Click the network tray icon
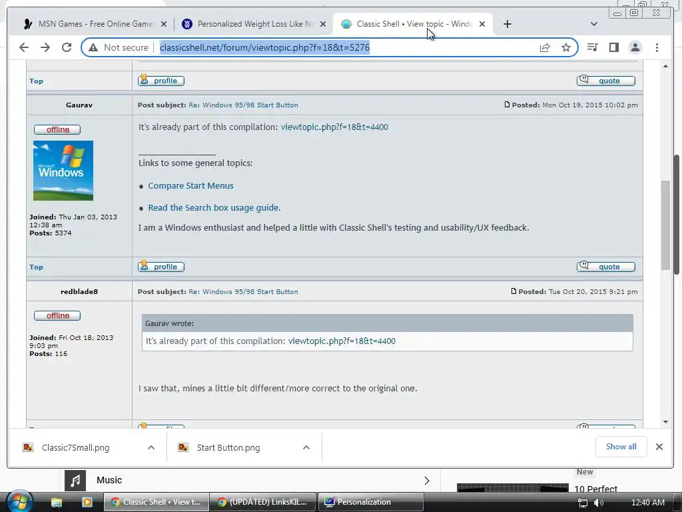The height and width of the screenshot is (512, 682). point(582,503)
